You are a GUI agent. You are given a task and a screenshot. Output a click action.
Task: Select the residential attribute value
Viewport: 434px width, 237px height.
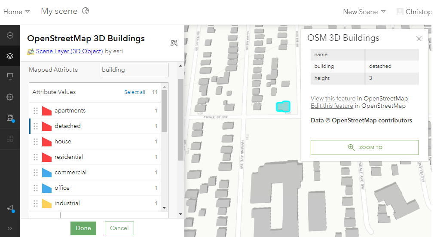95,157
